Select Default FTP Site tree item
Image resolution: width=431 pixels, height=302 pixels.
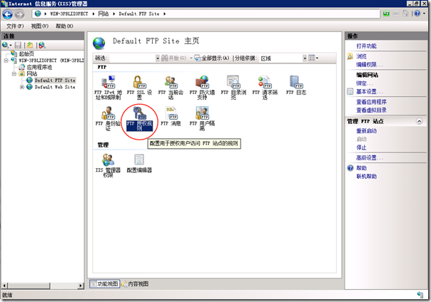pyautogui.click(x=55, y=80)
